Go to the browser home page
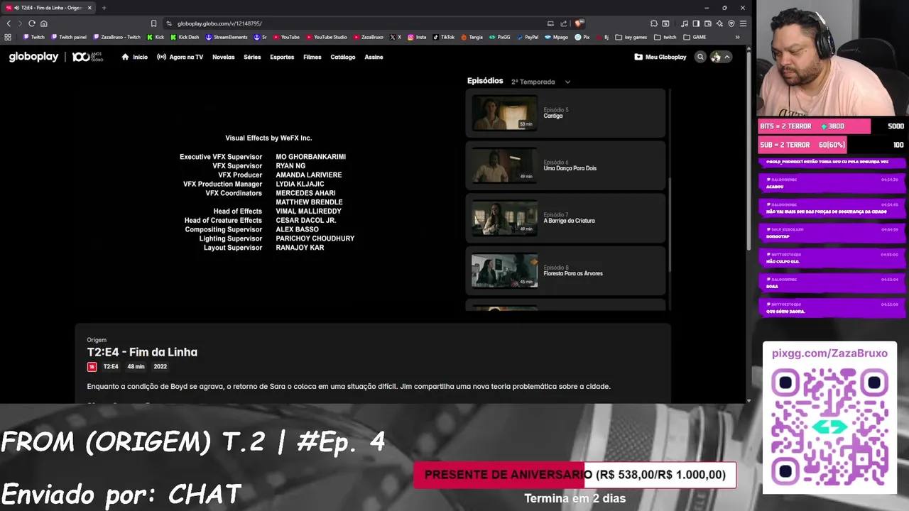This screenshot has width=909, height=511. pyautogui.click(x=43, y=23)
